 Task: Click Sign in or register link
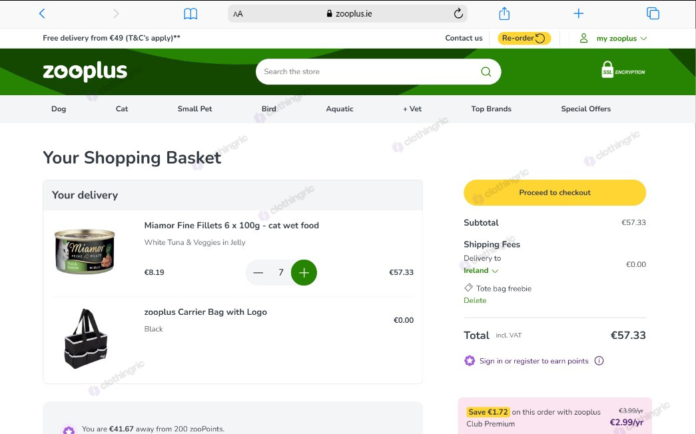point(534,361)
